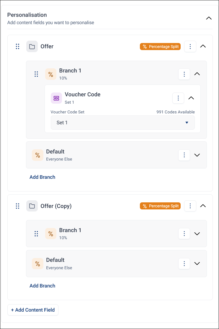Open the three-dot menu for Offer (Copy)
The image size is (219, 329).
click(x=190, y=206)
